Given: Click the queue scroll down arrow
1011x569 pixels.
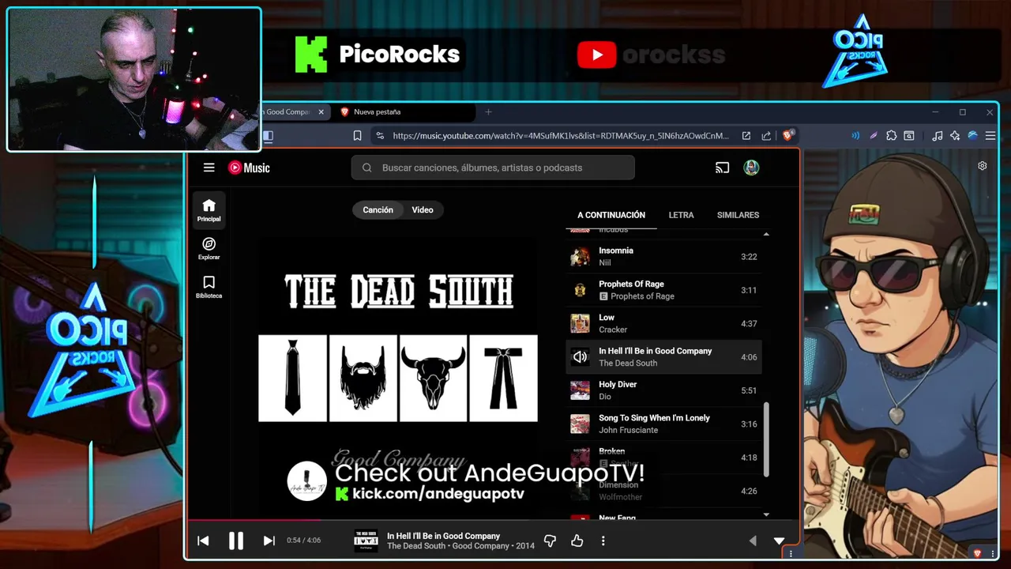Looking at the screenshot, I should tap(766, 514).
